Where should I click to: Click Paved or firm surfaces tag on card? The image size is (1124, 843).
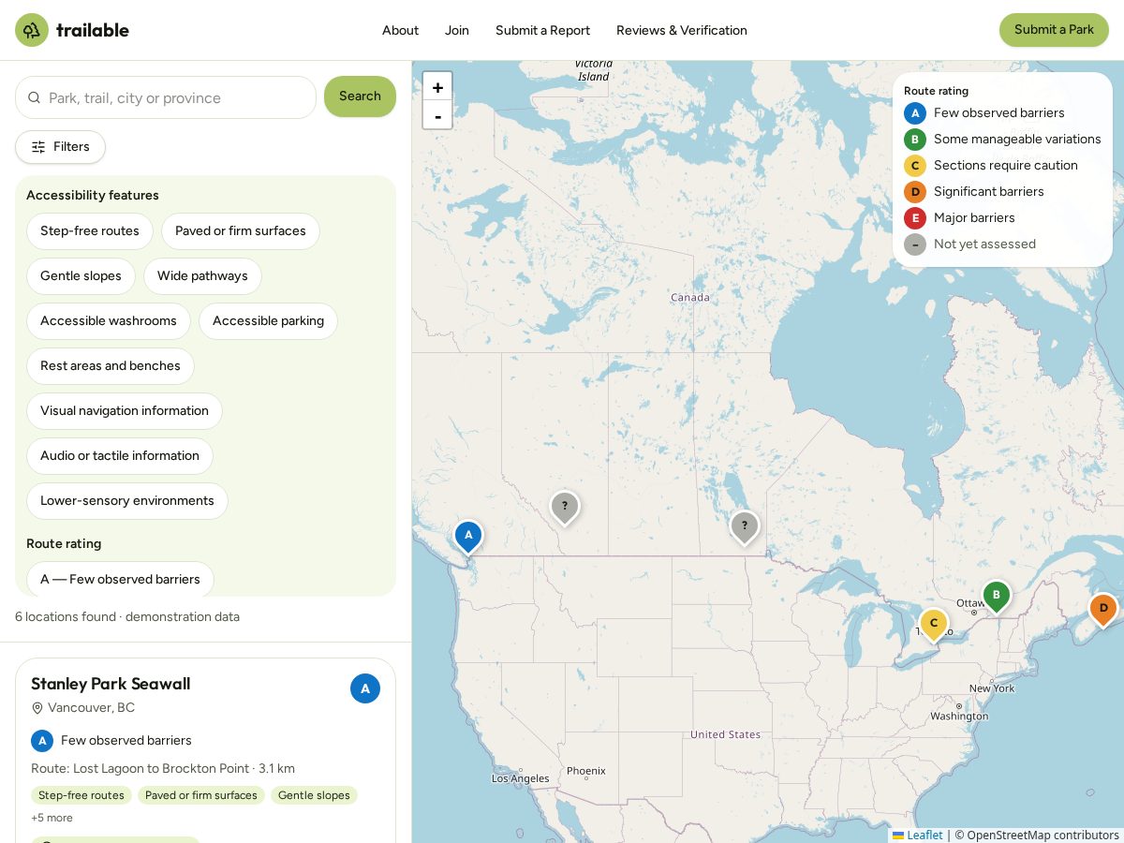click(x=201, y=795)
